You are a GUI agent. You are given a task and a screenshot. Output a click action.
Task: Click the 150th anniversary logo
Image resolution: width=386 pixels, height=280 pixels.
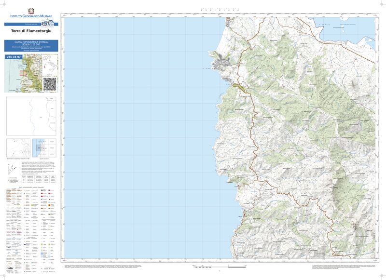pos(47,23)
